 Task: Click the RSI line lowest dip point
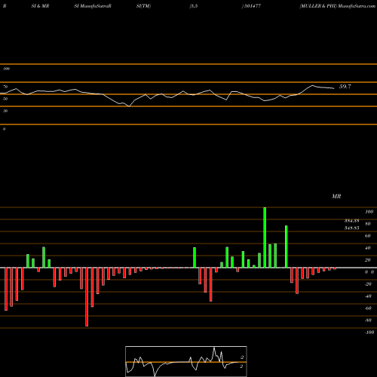click(x=129, y=106)
